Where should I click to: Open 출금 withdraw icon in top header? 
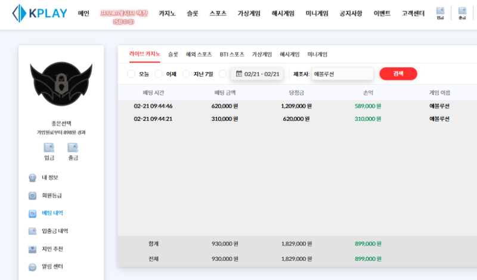[x=462, y=13]
